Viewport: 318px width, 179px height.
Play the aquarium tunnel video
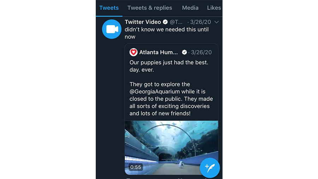(171, 148)
